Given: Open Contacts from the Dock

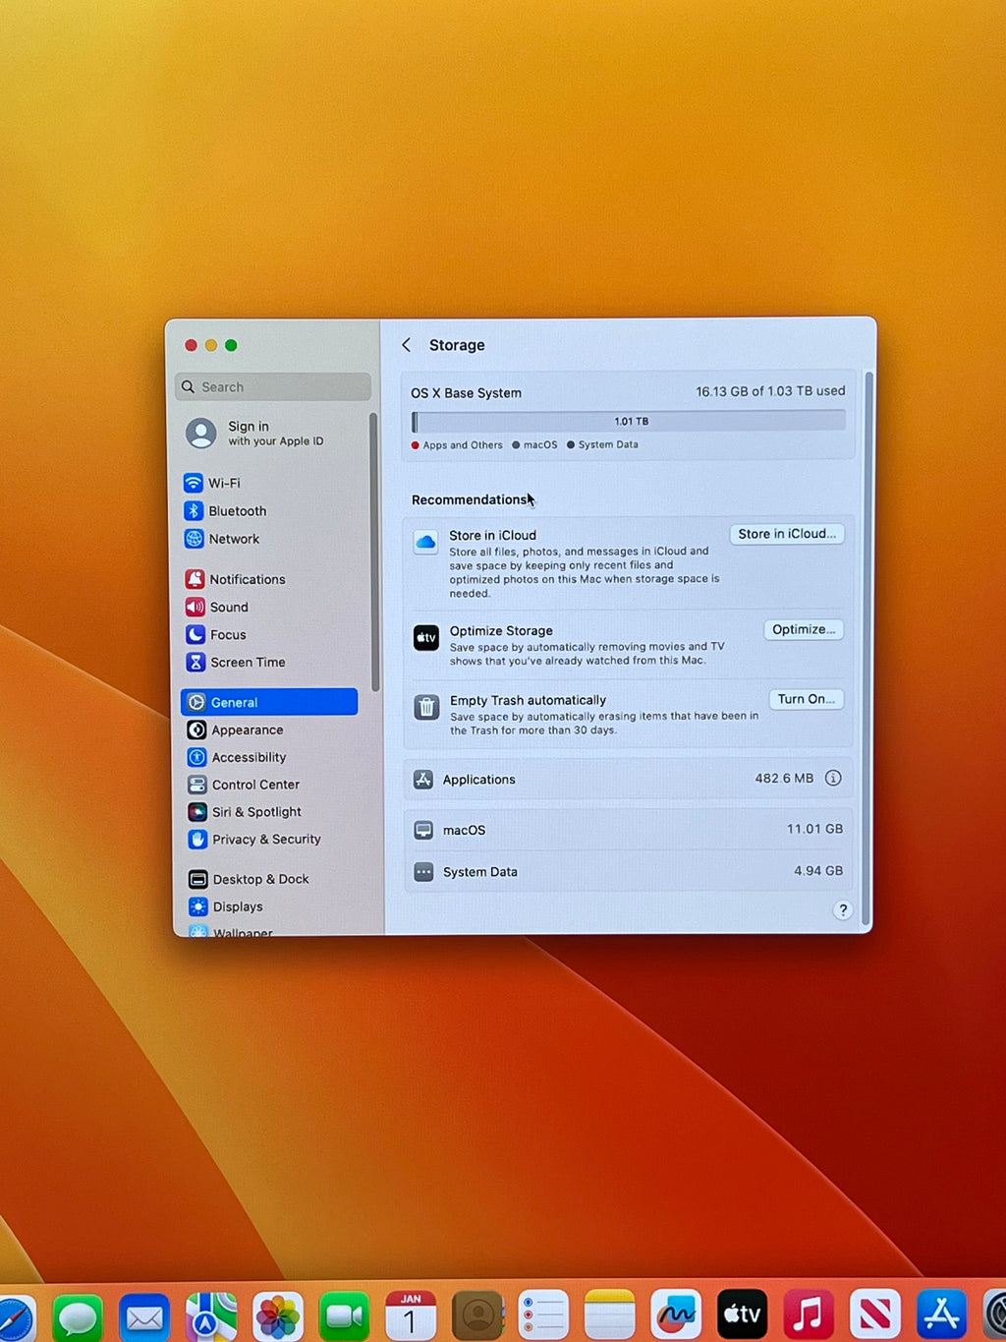Looking at the screenshot, I should (477, 1315).
